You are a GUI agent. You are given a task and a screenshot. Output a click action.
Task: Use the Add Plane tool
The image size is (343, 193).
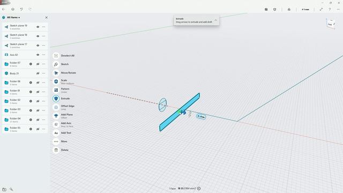56,116
